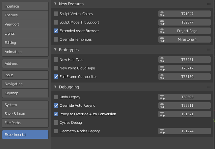The height and width of the screenshot is (149, 215).
Task: Click New Features panel drag grip handle
Action: pyautogui.click(x=208, y=4)
